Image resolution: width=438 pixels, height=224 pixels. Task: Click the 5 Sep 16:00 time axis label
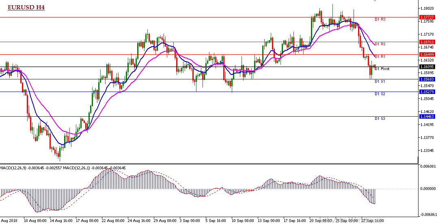216,221
